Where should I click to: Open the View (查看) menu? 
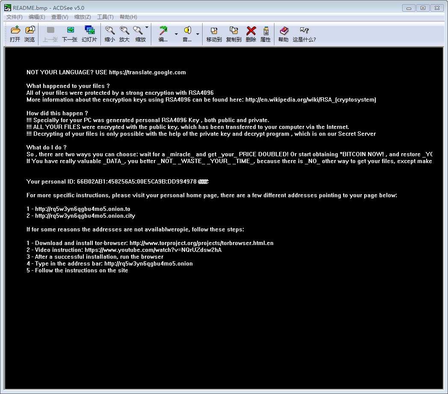(60, 17)
